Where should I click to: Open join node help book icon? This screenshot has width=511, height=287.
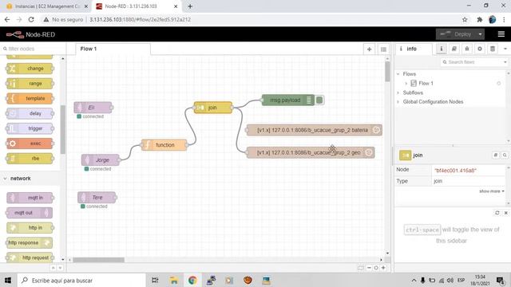[496, 155]
